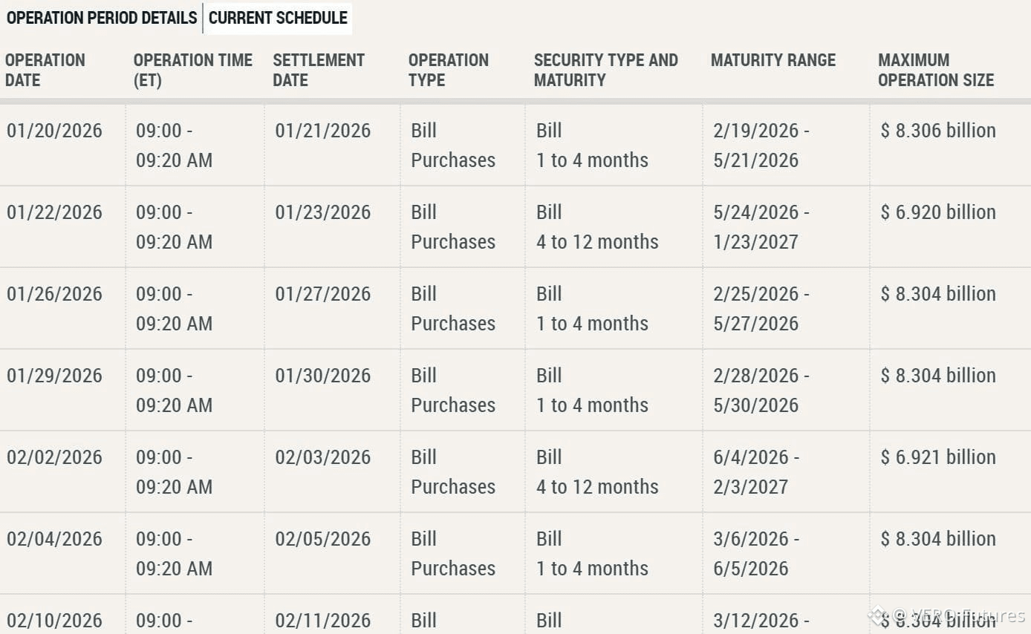
Task: Select the 01/22/2026 operation date row
Action: 515,226
